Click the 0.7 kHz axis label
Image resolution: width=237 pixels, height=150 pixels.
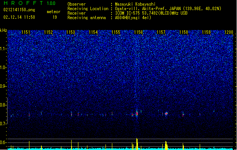[x=3, y=124]
